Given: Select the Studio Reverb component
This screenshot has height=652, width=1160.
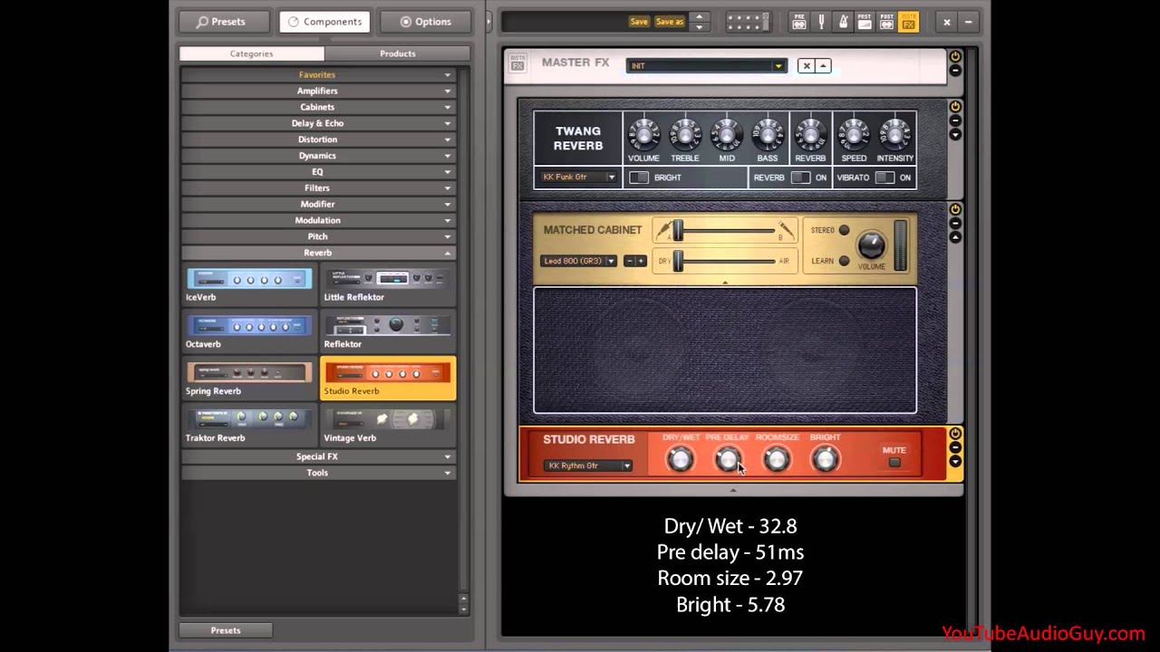Looking at the screenshot, I should point(387,379).
